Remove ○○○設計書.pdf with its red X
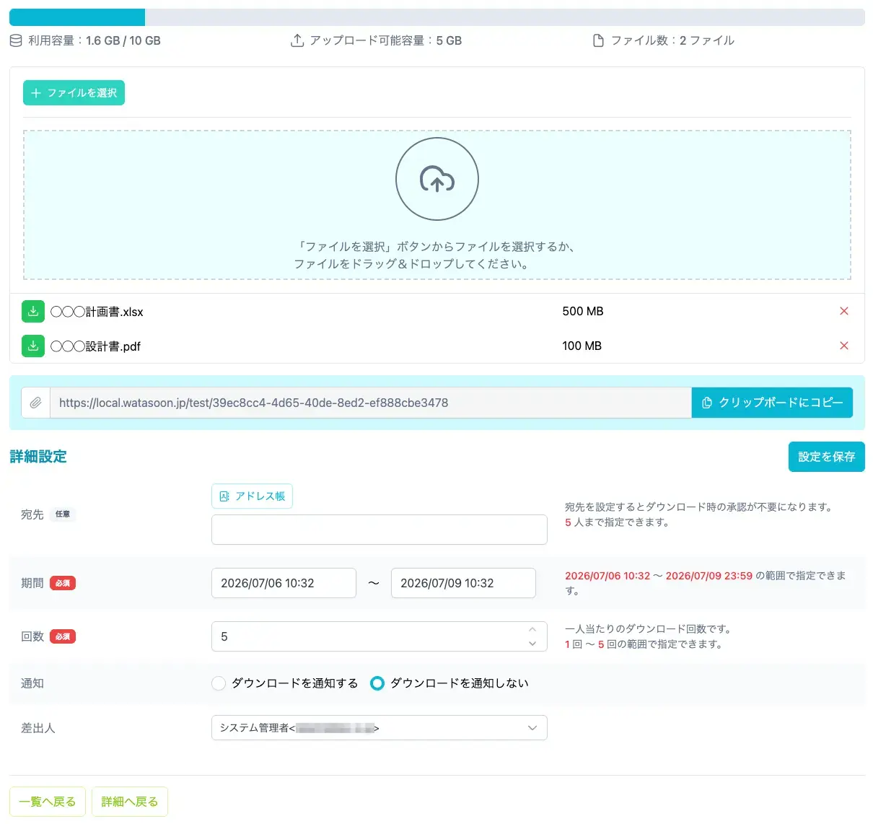The height and width of the screenshot is (824, 873). coord(844,346)
